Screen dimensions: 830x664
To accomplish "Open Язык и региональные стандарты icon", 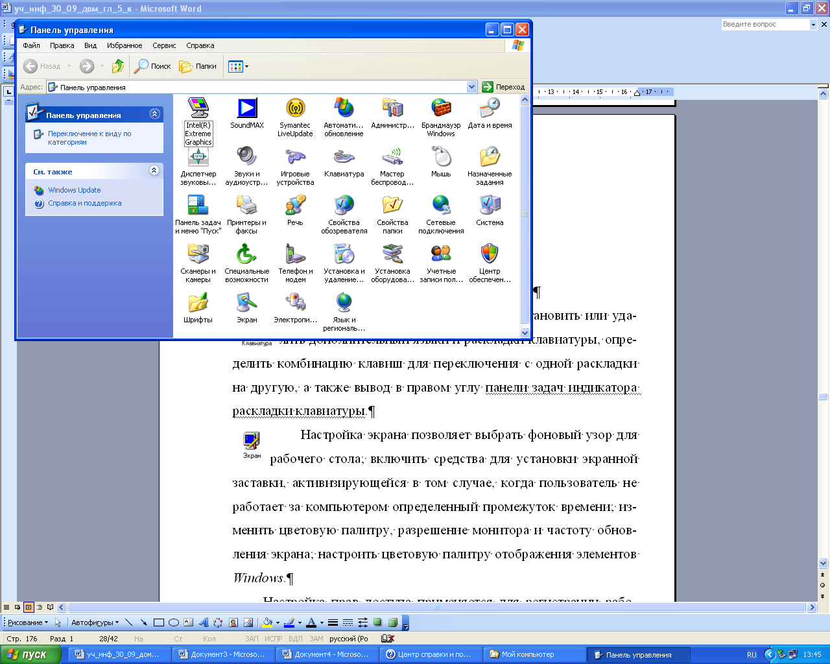I will click(x=344, y=303).
